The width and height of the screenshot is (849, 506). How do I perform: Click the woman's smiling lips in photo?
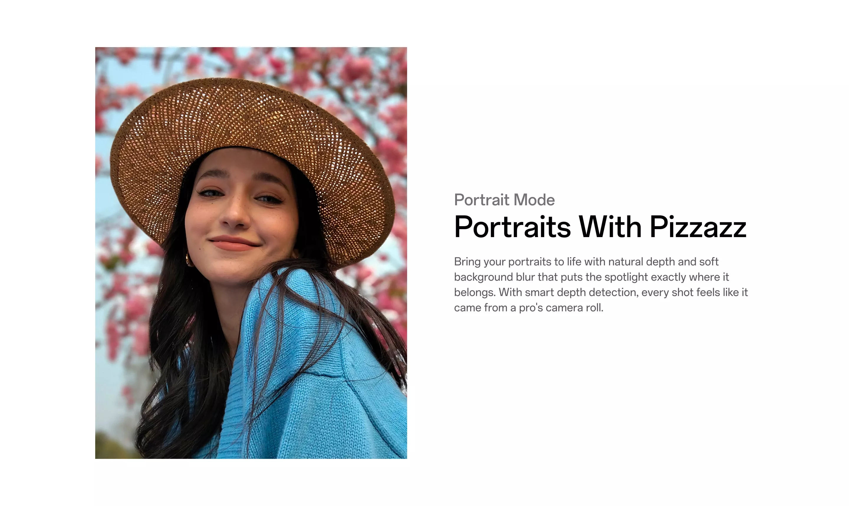coord(234,243)
